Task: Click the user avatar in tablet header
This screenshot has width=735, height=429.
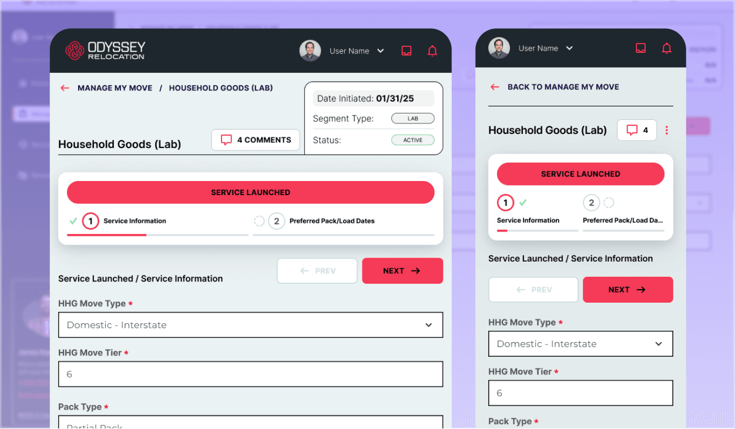Action: 310,51
